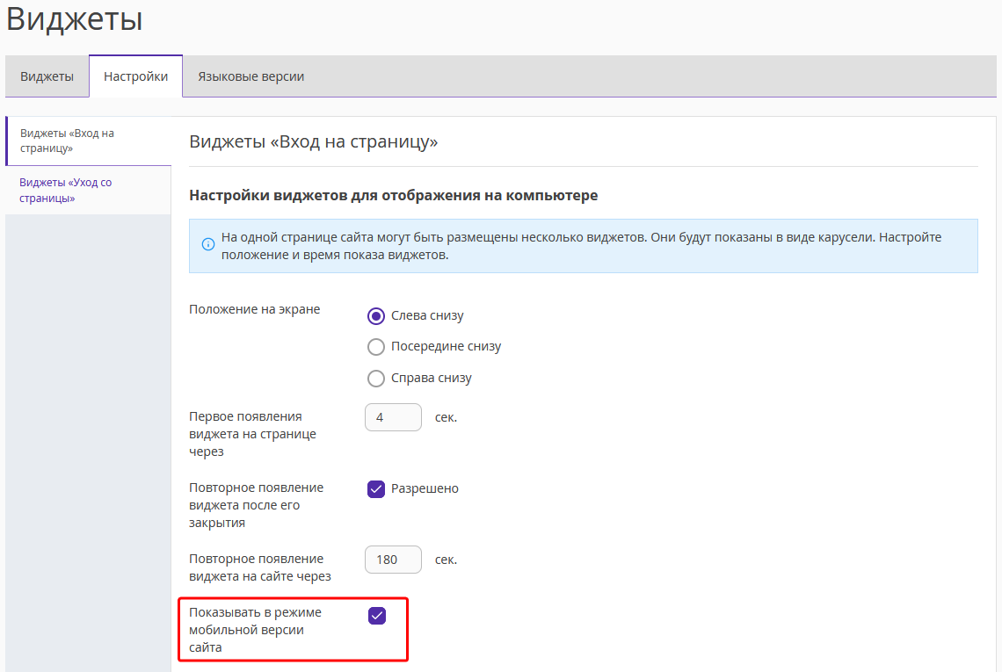Click the first appearance seconds field with 4
Image resolution: width=1002 pixels, height=672 pixels.
[393, 417]
